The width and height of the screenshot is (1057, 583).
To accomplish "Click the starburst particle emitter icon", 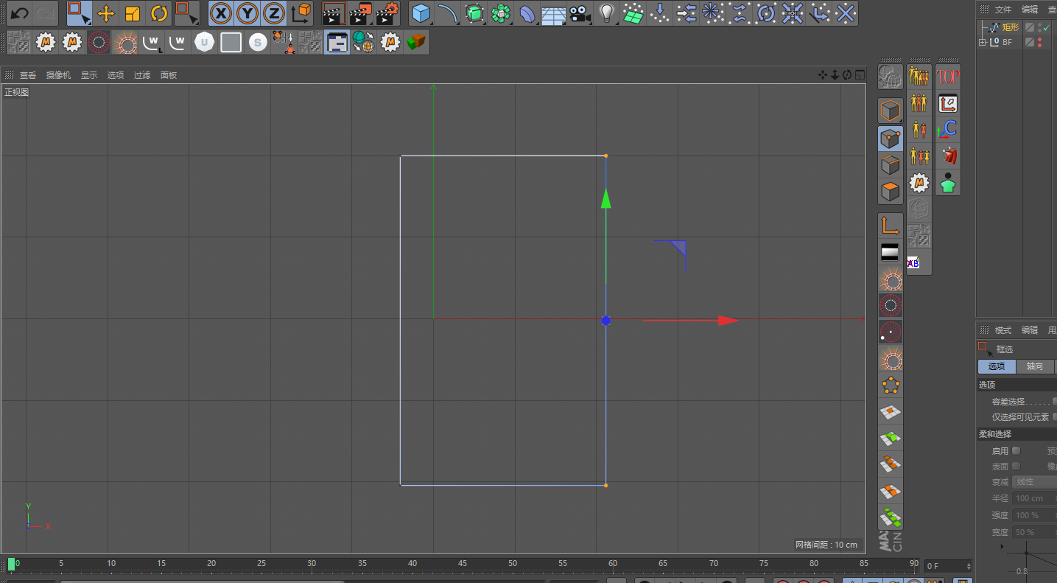I will point(712,13).
